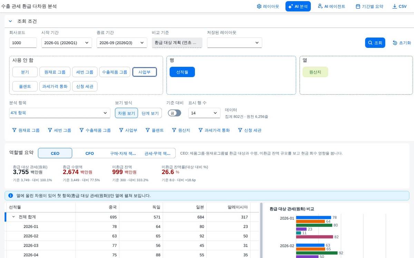414x258 pixels.
Task: Click the green bar for 2026-01 (80)
Action: coord(314,225)
